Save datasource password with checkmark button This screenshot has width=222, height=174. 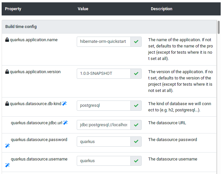(x=136, y=142)
